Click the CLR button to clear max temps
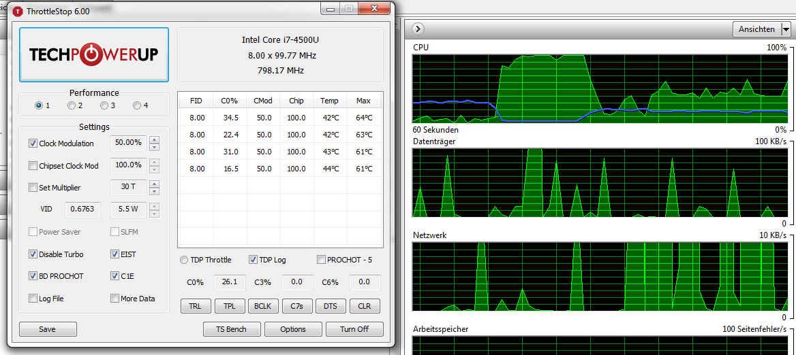This screenshot has height=355, width=796. 365,306
